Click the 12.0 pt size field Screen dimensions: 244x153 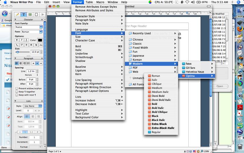click(35, 52)
